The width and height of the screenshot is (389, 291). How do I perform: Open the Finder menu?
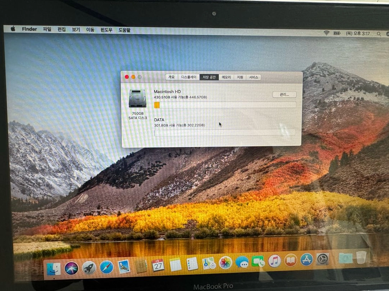tap(29, 29)
